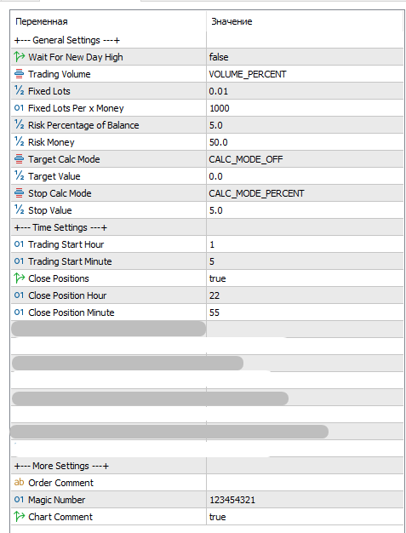Open the VOLUME_PERCENT Trading Volume dropdown
Screen dimensions: 406x533
tap(305, 74)
